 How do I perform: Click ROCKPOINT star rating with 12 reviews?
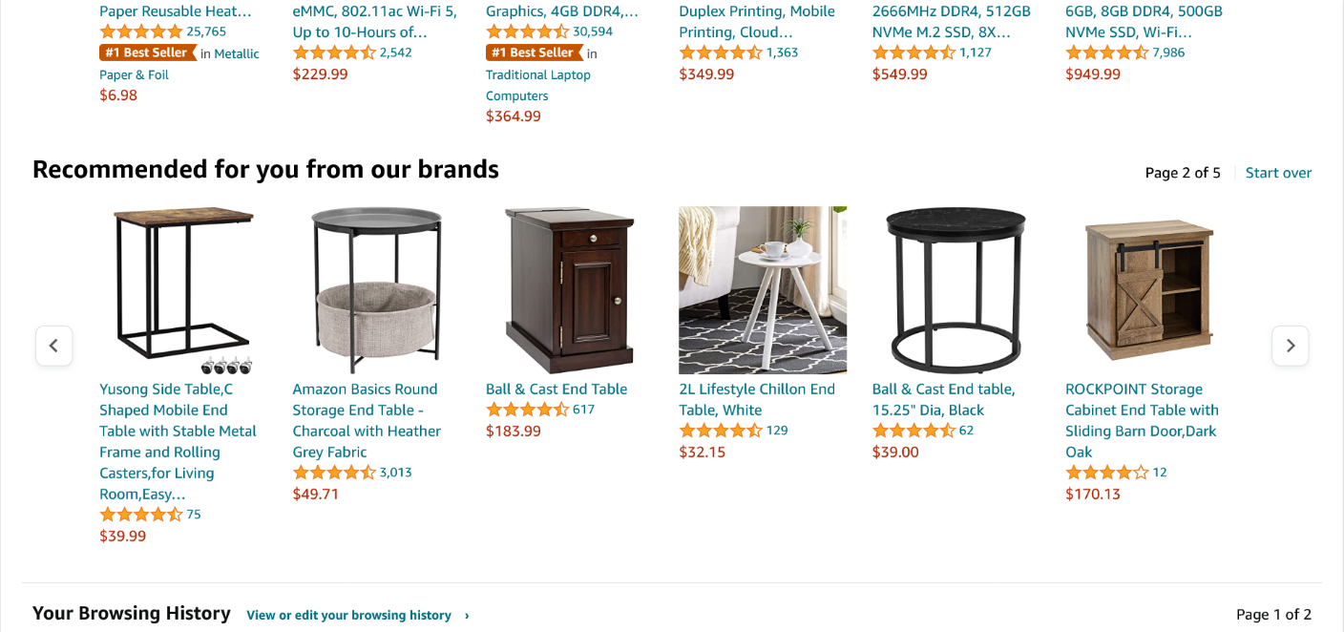[x=1107, y=473]
